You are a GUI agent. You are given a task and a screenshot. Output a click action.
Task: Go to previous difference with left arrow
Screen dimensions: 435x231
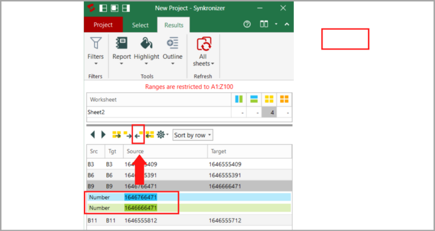pos(93,135)
